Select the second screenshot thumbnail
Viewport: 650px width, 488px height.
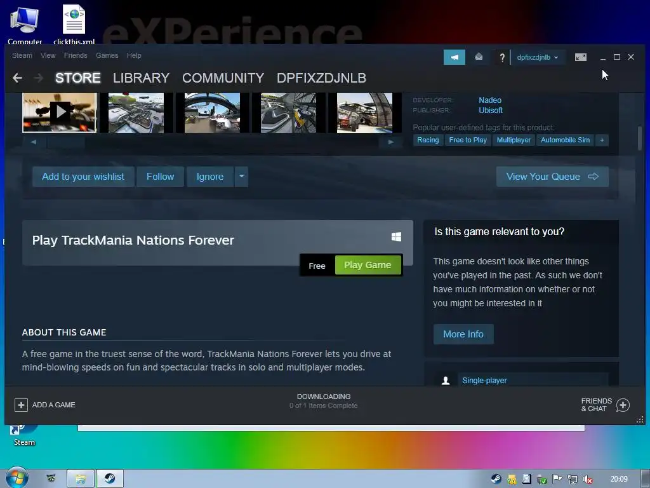point(136,112)
